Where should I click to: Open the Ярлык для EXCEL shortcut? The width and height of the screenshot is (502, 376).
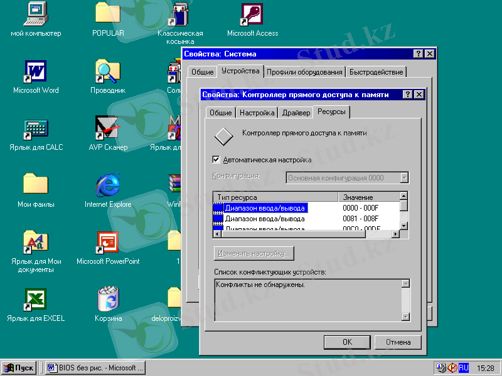point(36,300)
